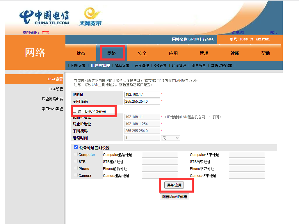The height and width of the screenshot is (224, 299).
Task: Enable the 启用DHCP Server checkbox
Action: [74, 111]
